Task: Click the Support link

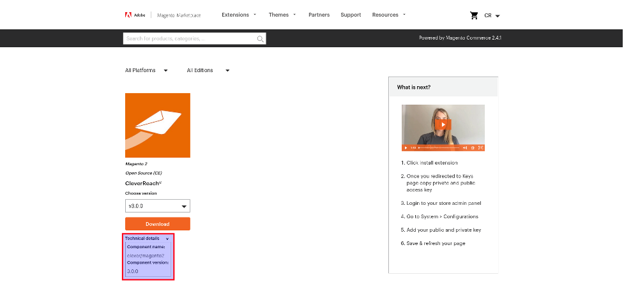Action: (x=351, y=15)
